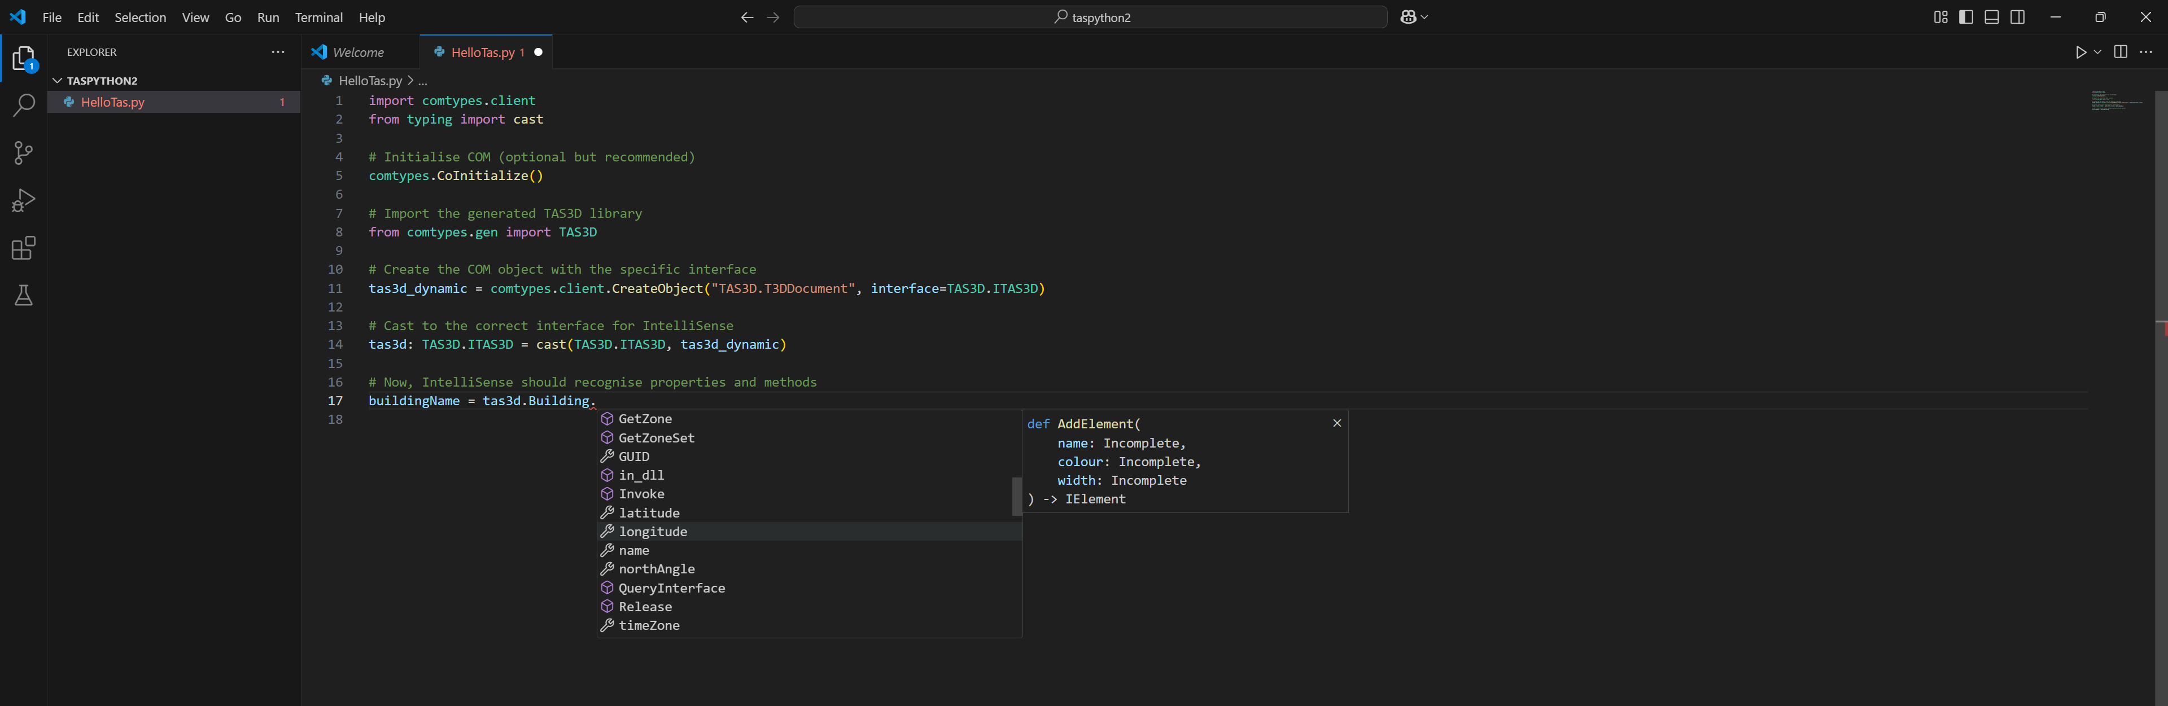The image size is (2168, 706).
Task: Open the Copilot chat icon
Action: click(x=1408, y=17)
